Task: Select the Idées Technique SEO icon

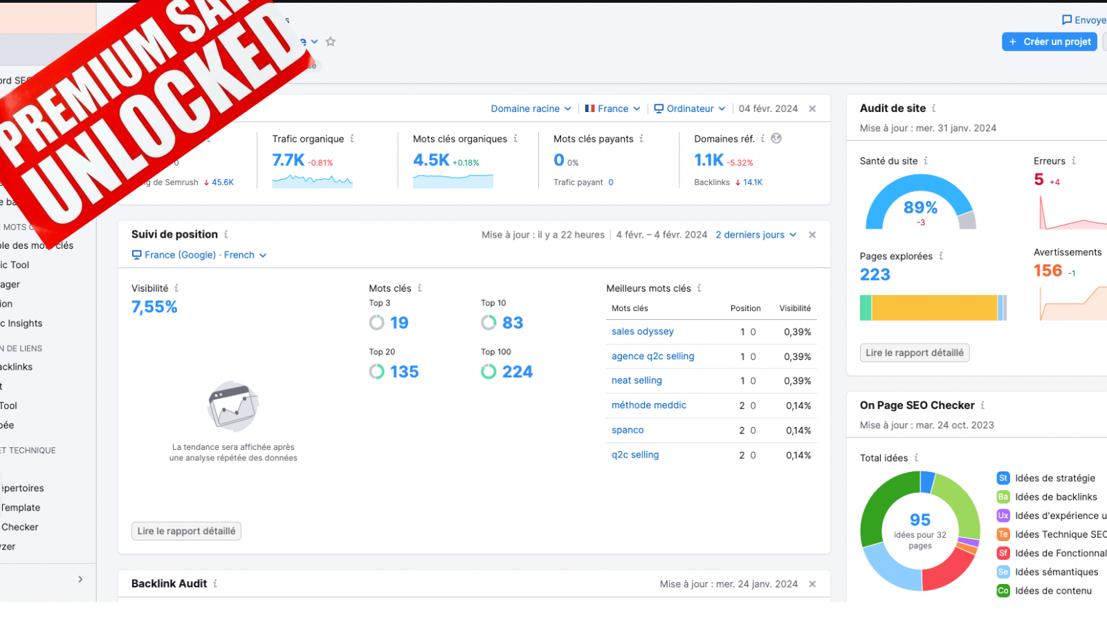Action: click(x=1003, y=534)
